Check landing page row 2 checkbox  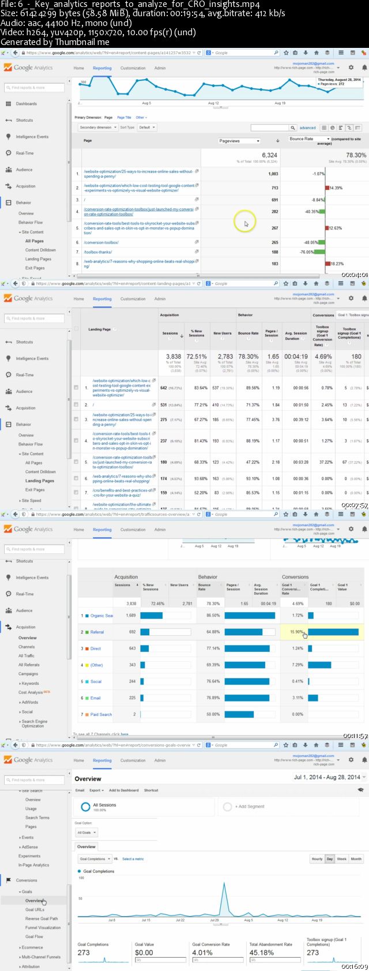76,404
